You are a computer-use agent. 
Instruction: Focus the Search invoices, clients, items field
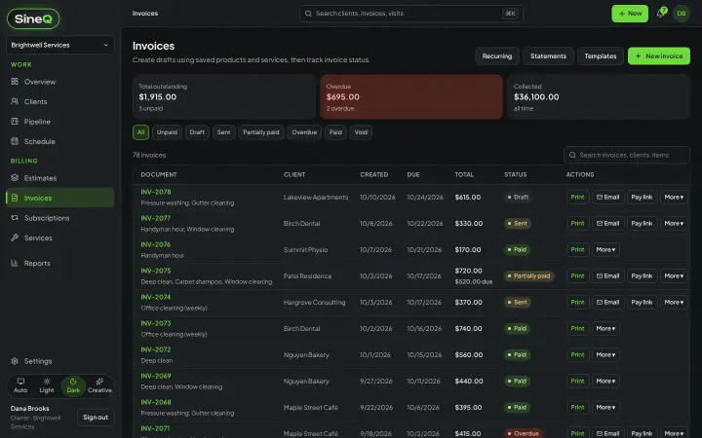(x=626, y=155)
